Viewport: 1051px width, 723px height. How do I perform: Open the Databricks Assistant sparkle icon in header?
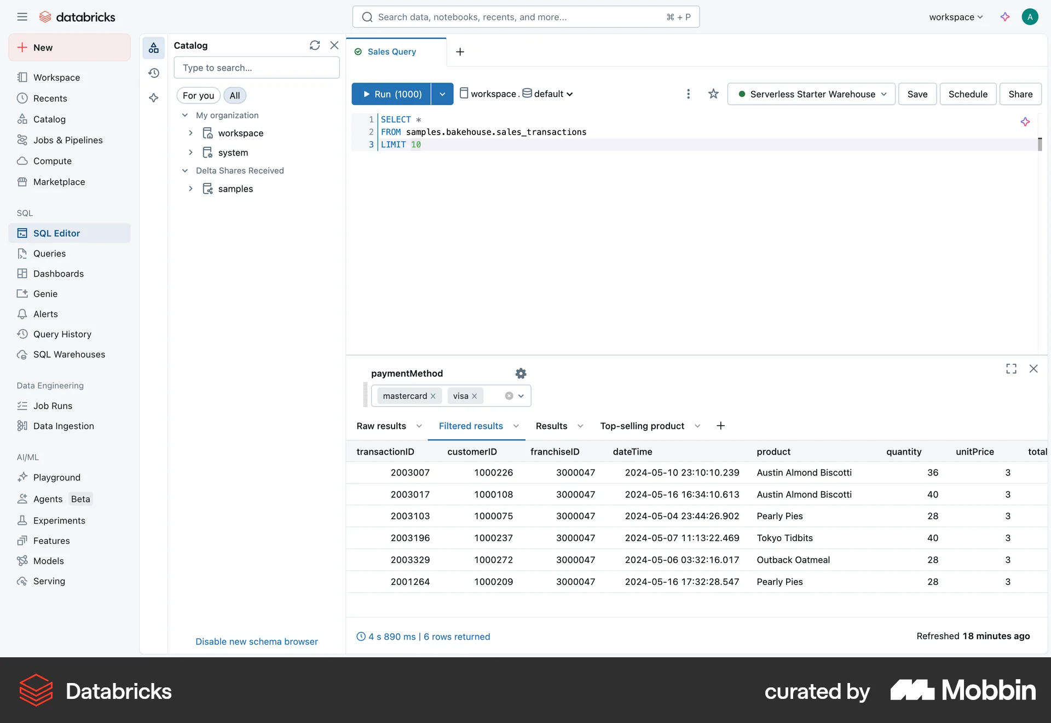(1005, 17)
